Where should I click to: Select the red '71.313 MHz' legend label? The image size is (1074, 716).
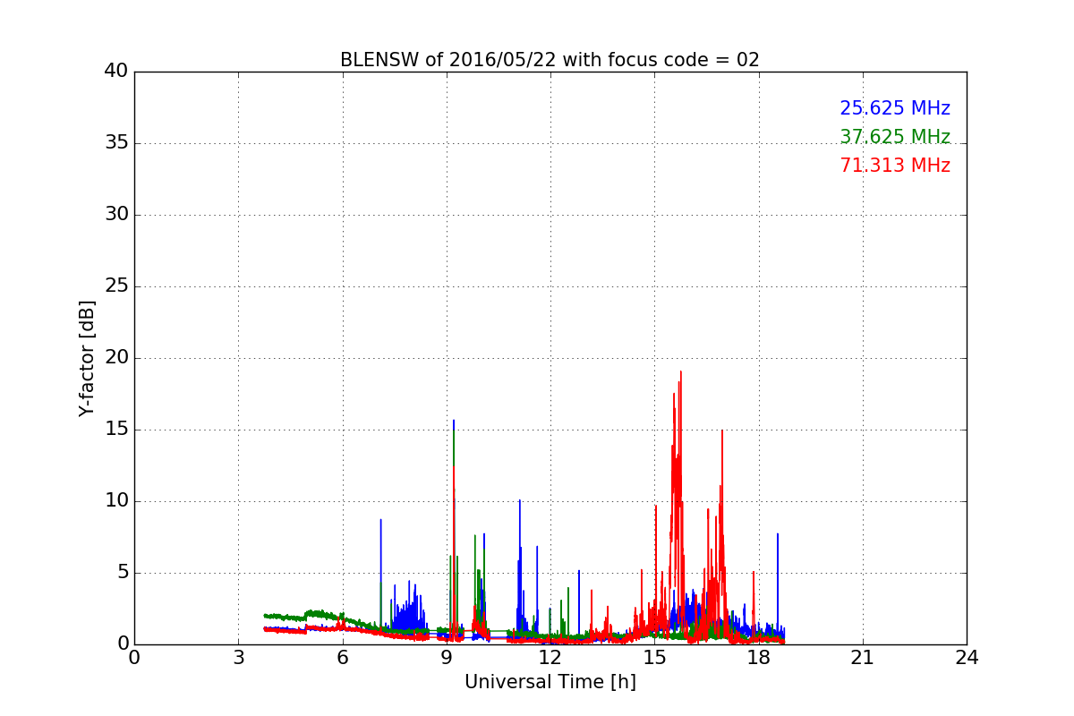[x=895, y=166]
